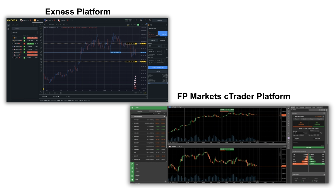Select the USTEC row in Exness instruments

25,55
